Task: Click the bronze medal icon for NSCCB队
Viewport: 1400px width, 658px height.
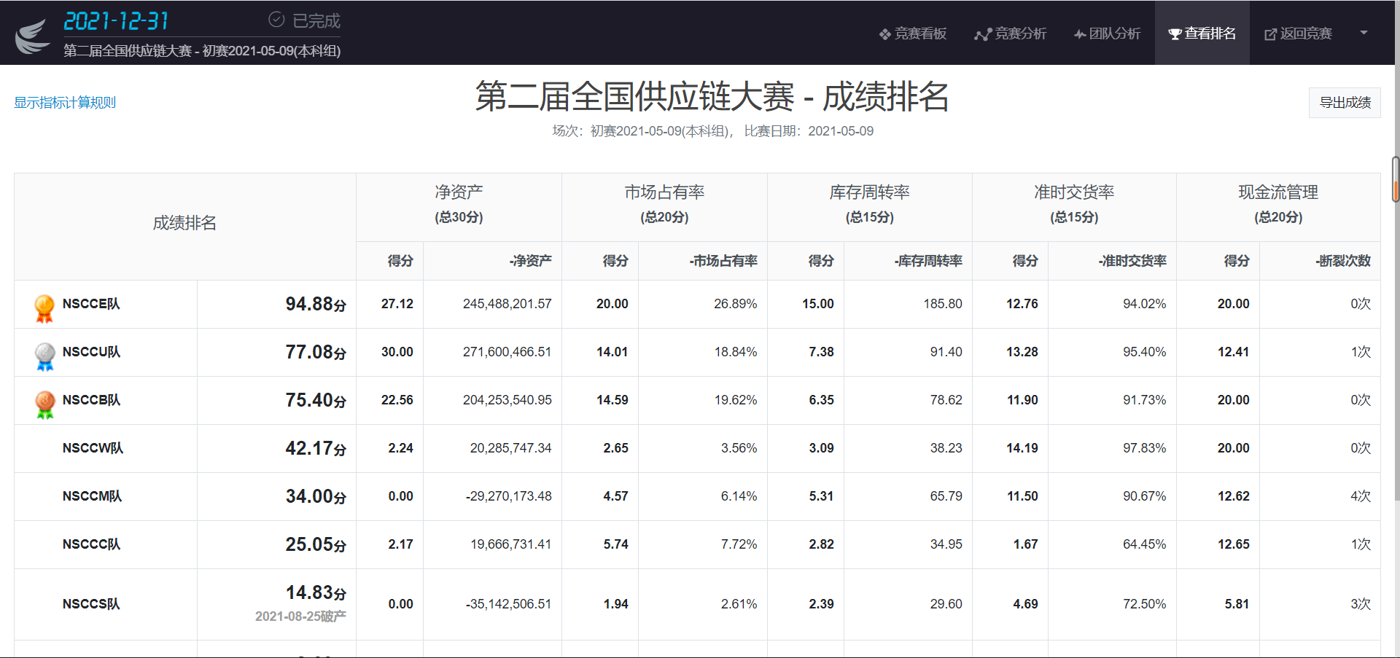Action: [x=44, y=404]
